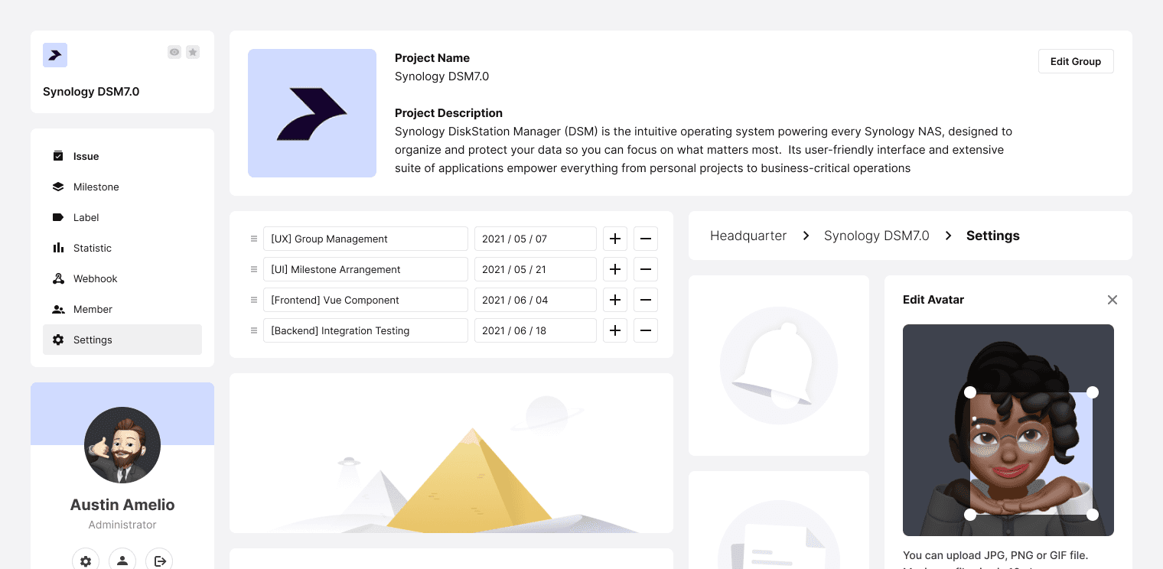Select Settings in the sidebar
The width and height of the screenshot is (1163, 569).
[x=122, y=340]
